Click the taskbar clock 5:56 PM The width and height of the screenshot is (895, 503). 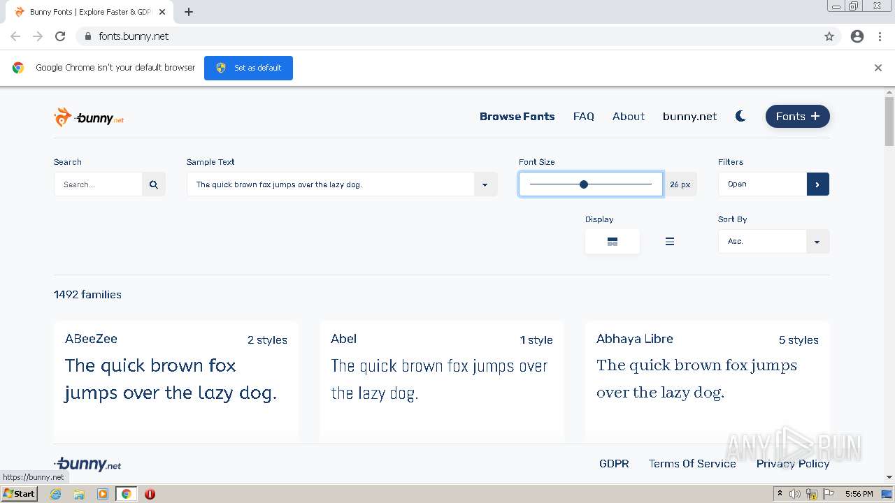(859, 494)
